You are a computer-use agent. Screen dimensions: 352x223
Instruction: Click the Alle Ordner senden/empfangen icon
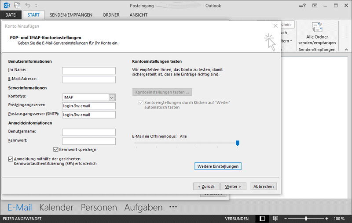317,28
